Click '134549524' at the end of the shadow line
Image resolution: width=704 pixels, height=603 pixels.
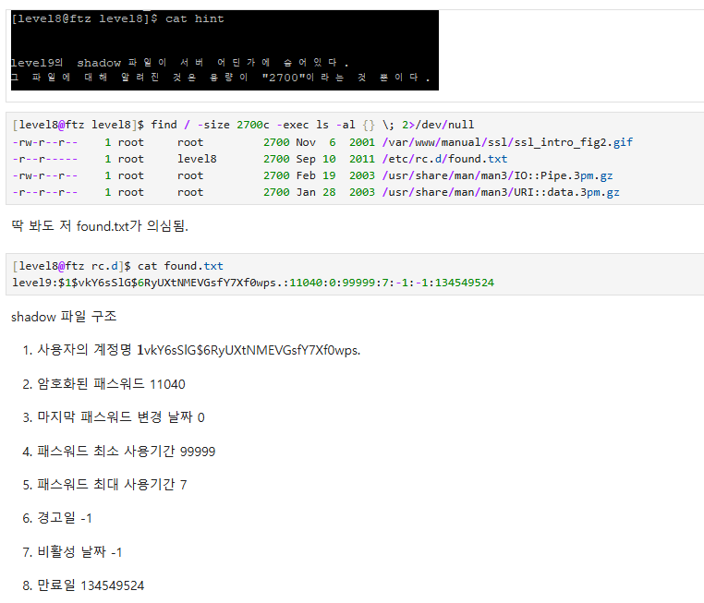(x=464, y=283)
